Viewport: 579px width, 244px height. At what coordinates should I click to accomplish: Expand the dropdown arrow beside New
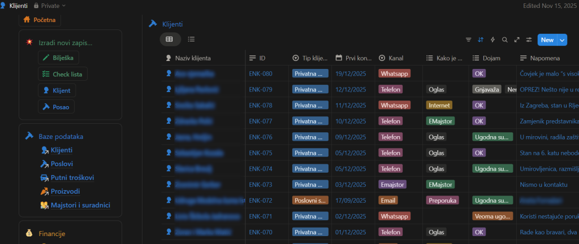coord(562,40)
